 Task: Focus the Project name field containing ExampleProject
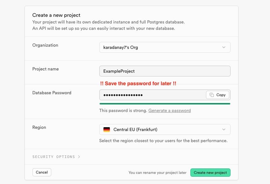point(165,71)
